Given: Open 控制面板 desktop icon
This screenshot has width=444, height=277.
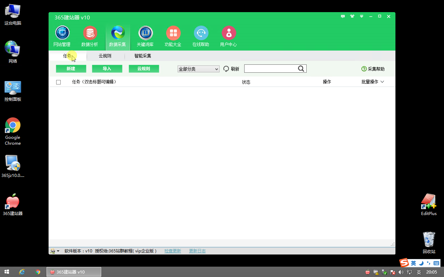Looking at the screenshot, I should tap(12, 87).
